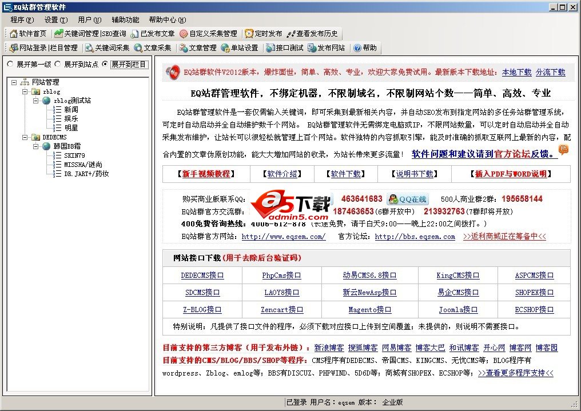The height and width of the screenshot is (411, 581).
Task: Open 文章采集 magnifier icon
Action: (x=138, y=48)
